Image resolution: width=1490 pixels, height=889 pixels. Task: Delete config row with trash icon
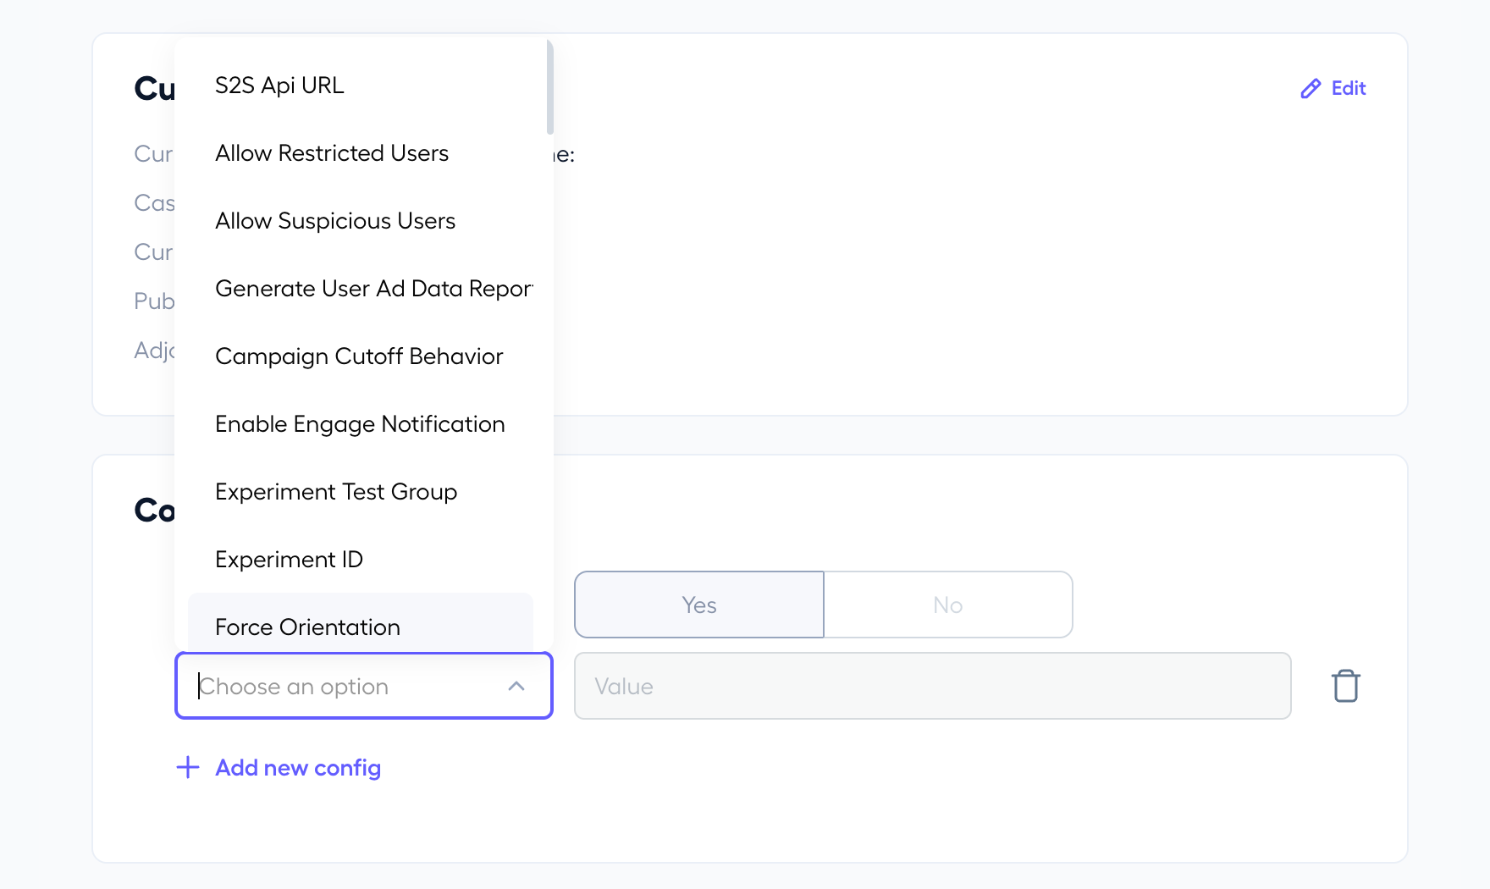pos(1345,686)
